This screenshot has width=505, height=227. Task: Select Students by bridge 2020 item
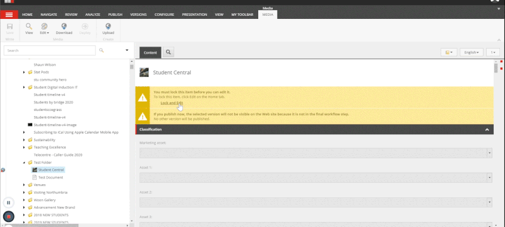click(54, 102)
